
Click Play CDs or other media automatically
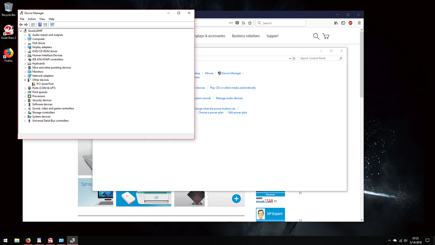coord(233,88)
